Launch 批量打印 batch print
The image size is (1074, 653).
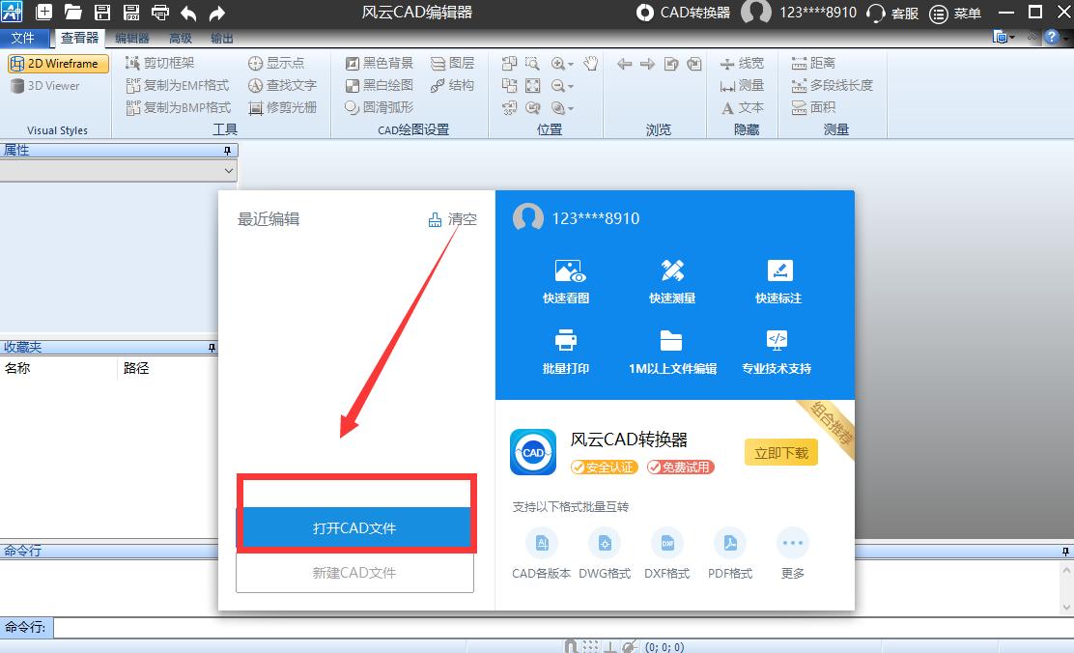point(566,350)
